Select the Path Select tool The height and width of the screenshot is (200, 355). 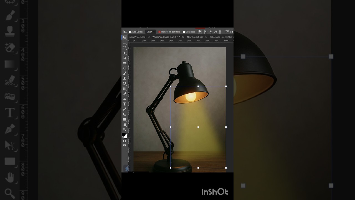pyautogui.click(x=125, y=114)
